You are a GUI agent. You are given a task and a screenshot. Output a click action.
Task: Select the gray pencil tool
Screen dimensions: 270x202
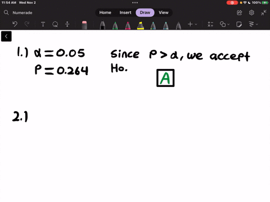178,25
